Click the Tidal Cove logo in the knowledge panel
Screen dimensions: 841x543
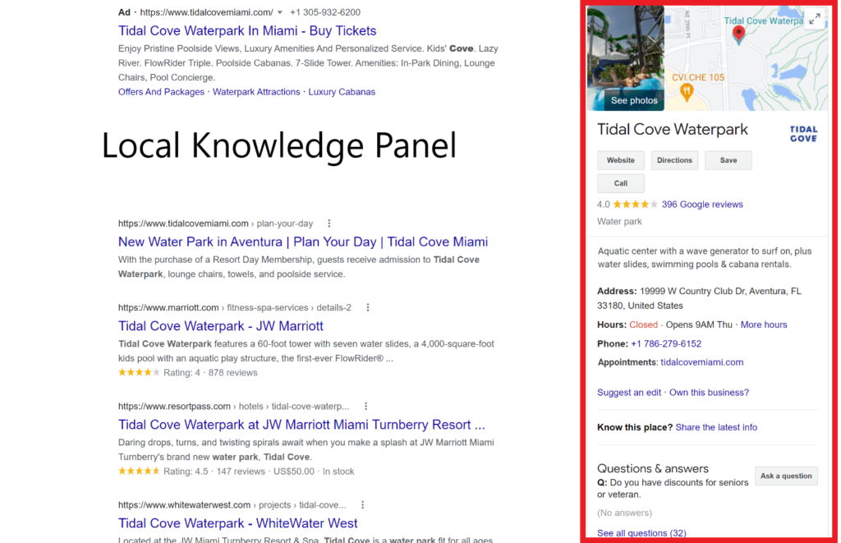pos(803,134)
